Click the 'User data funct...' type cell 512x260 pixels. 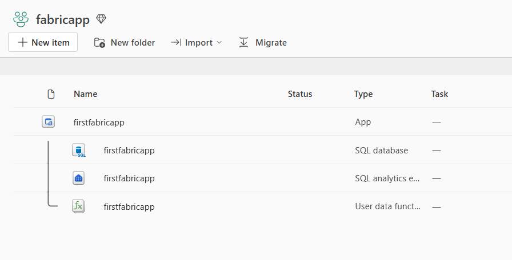(x=387, y=206)
